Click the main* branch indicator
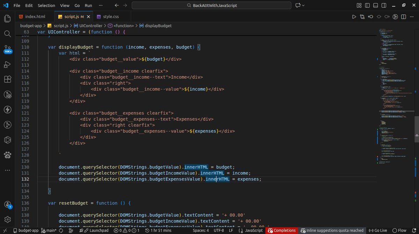The image size is (419, 234). coord(49,231)
